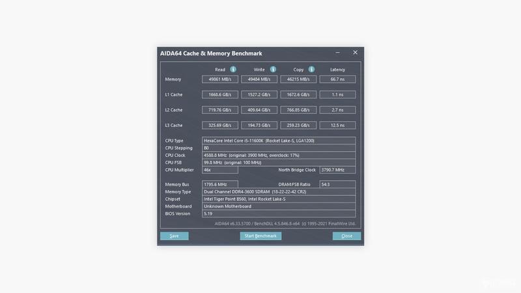Click the Chipset field Intel Tiger Point B560
This screenshot has width=521, height=293.
pos(279,199)
